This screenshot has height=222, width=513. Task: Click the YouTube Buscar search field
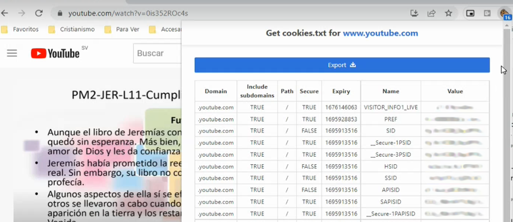pyautogui.click(x=157, y=53)
